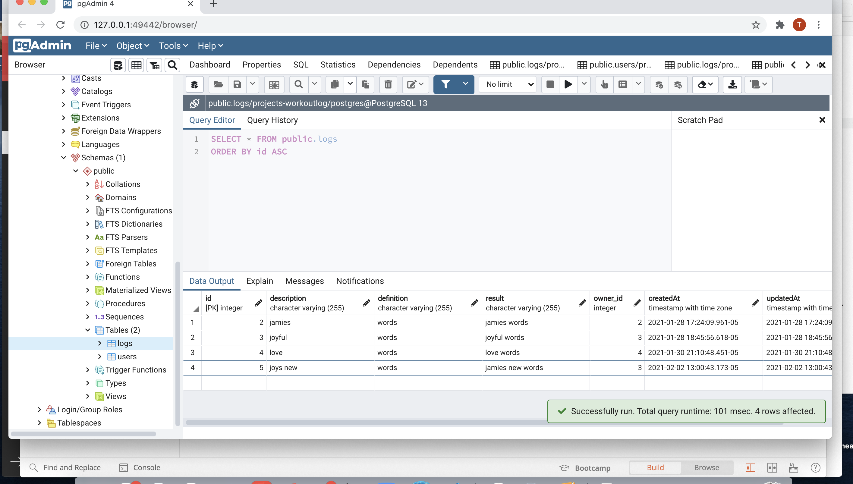Rollback the transaction using the database undo icon
Image resolution: width=853 pixels, height=484 pixels.
(x=678, y=84)
